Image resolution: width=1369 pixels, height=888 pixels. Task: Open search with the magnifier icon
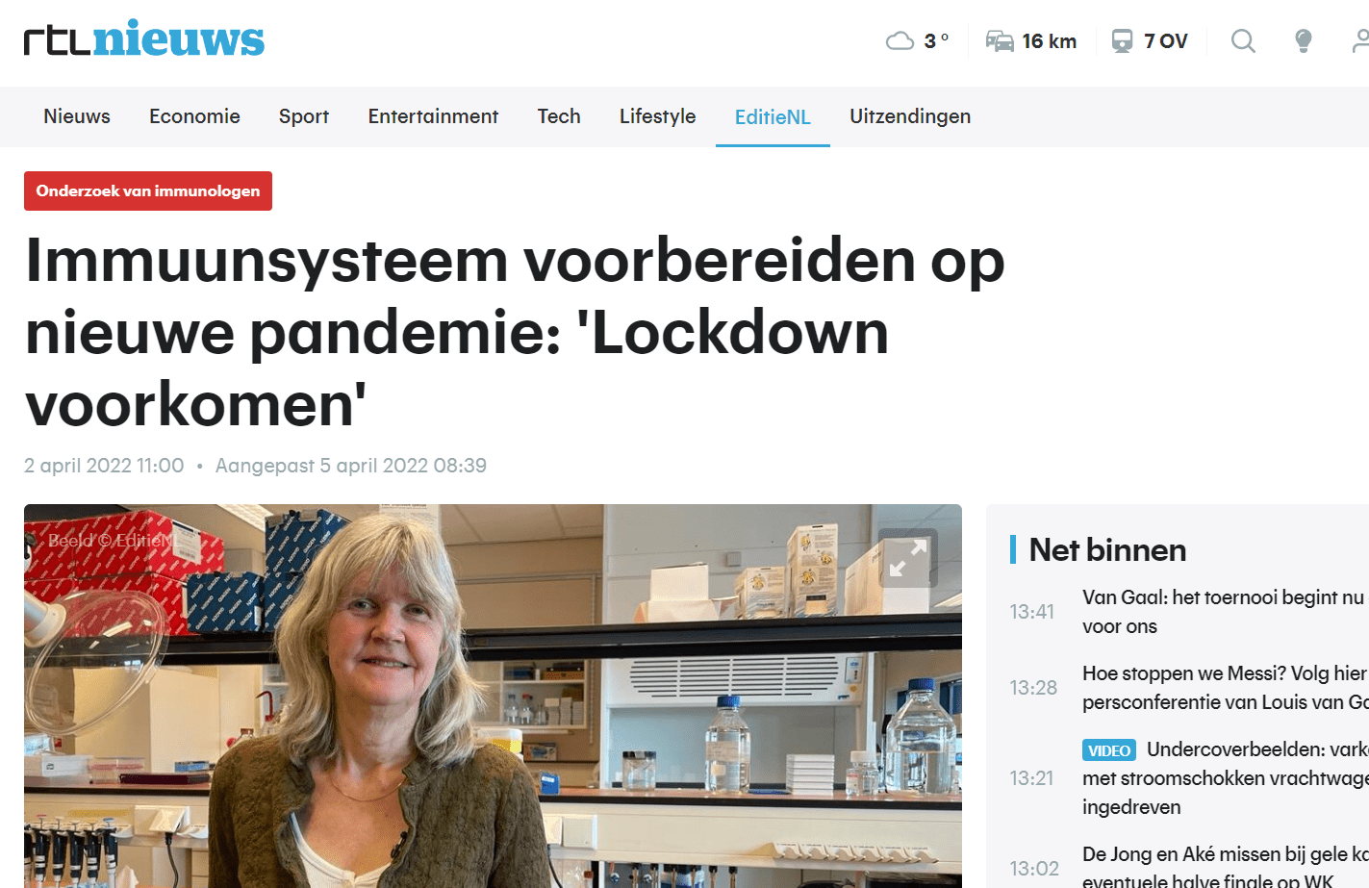1243,40
